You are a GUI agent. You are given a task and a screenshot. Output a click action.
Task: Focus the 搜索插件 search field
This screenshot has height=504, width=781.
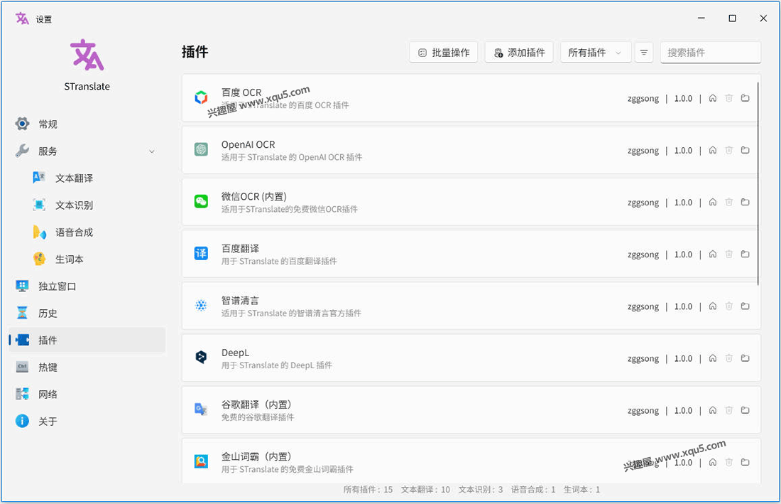(710, 53)
